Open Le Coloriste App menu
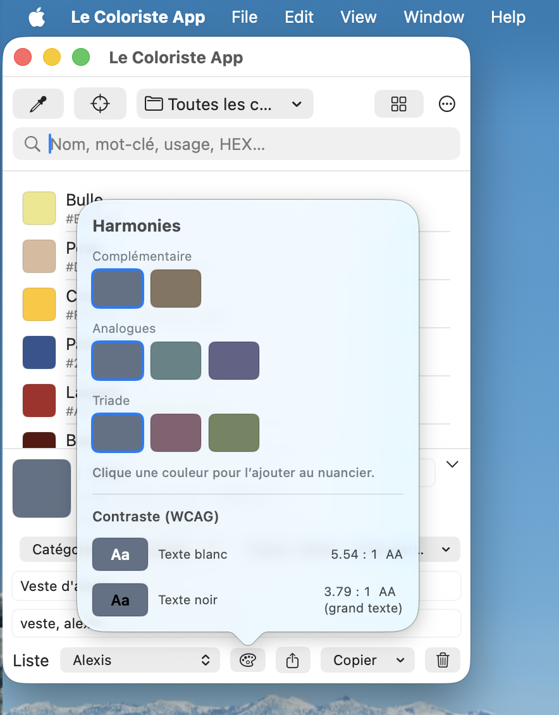The height and width of the screenshot is (715, 559). tap(138, 17)
